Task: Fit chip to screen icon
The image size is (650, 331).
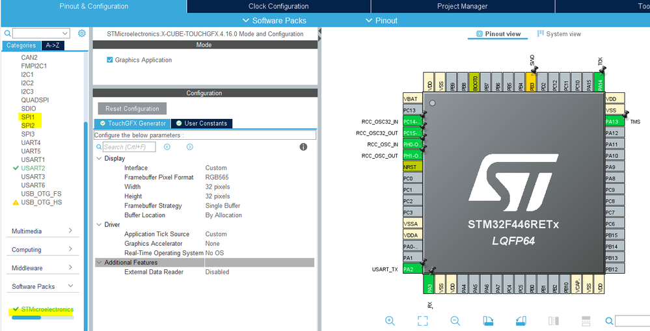Action: 422,321
